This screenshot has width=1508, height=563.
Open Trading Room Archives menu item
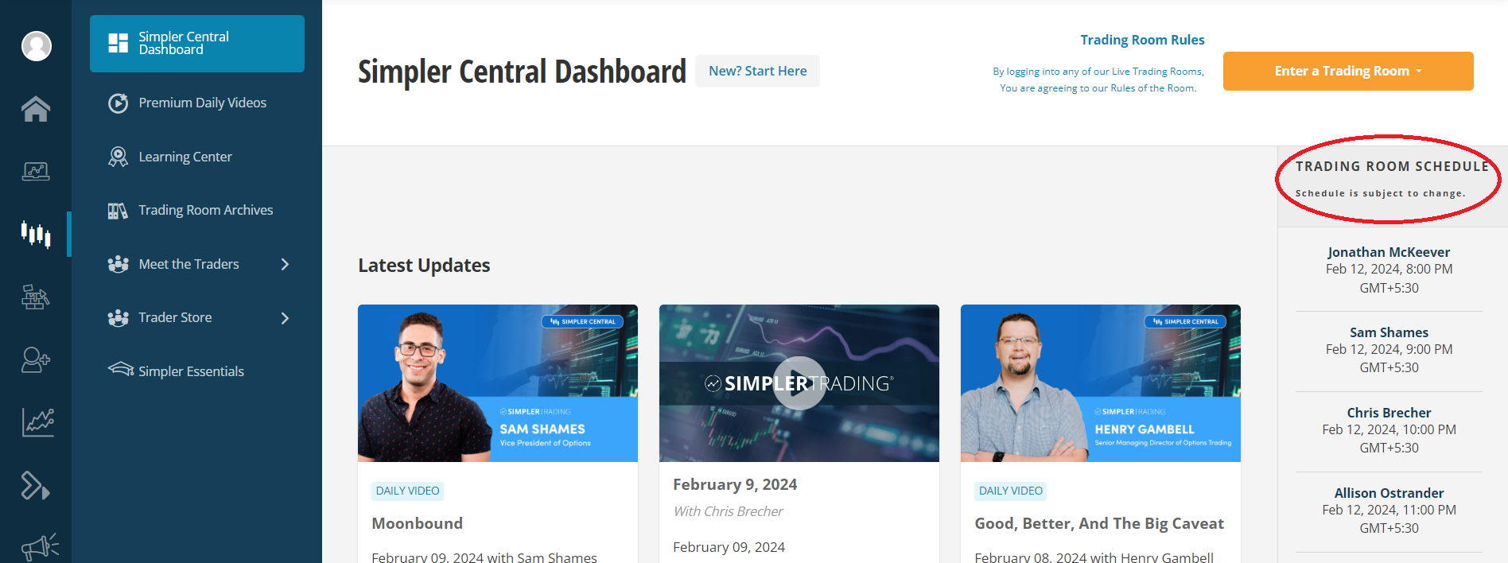pos(205,210)
